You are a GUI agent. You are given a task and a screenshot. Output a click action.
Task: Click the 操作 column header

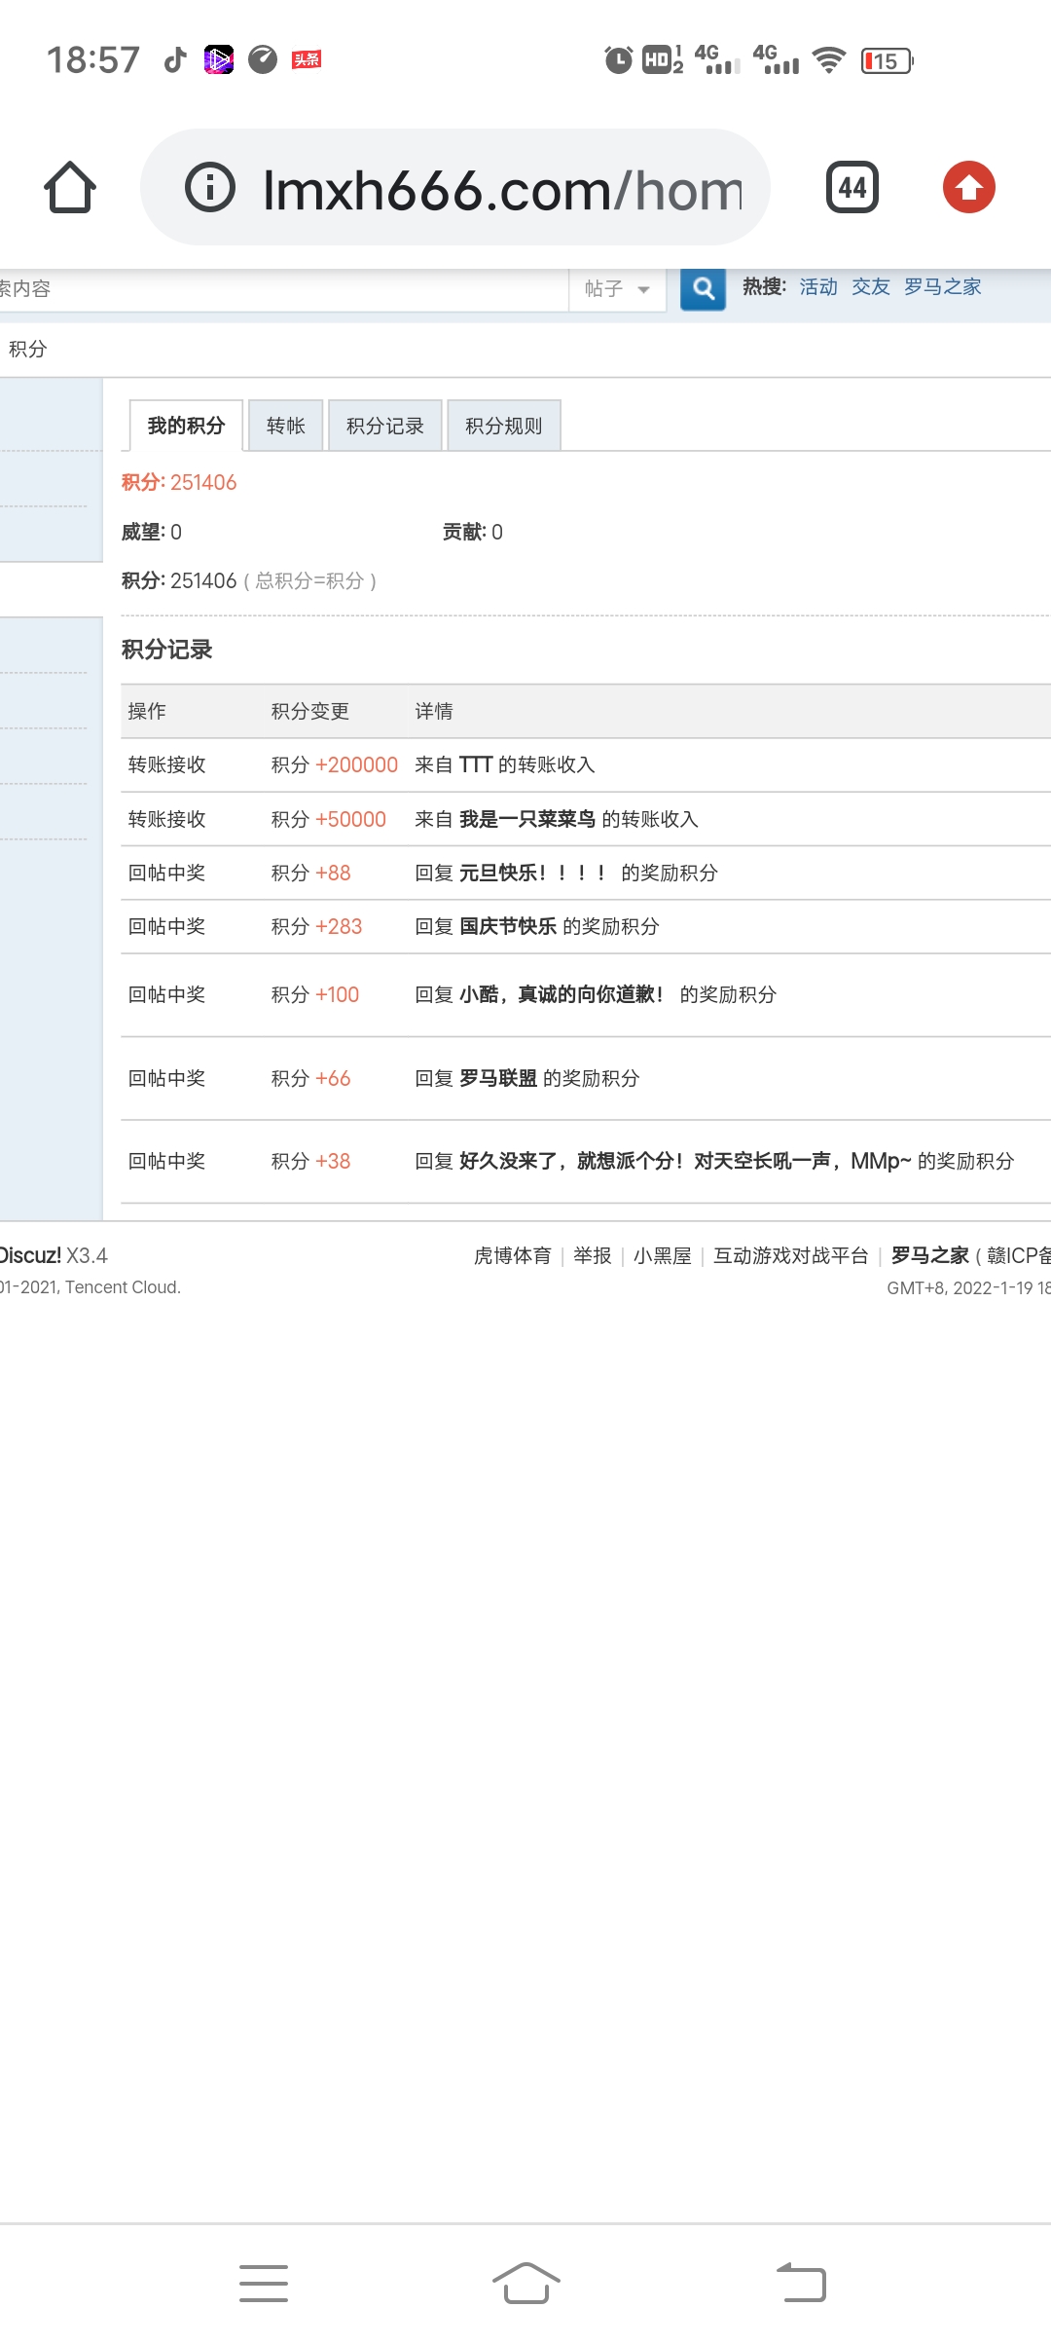[147, 712]
